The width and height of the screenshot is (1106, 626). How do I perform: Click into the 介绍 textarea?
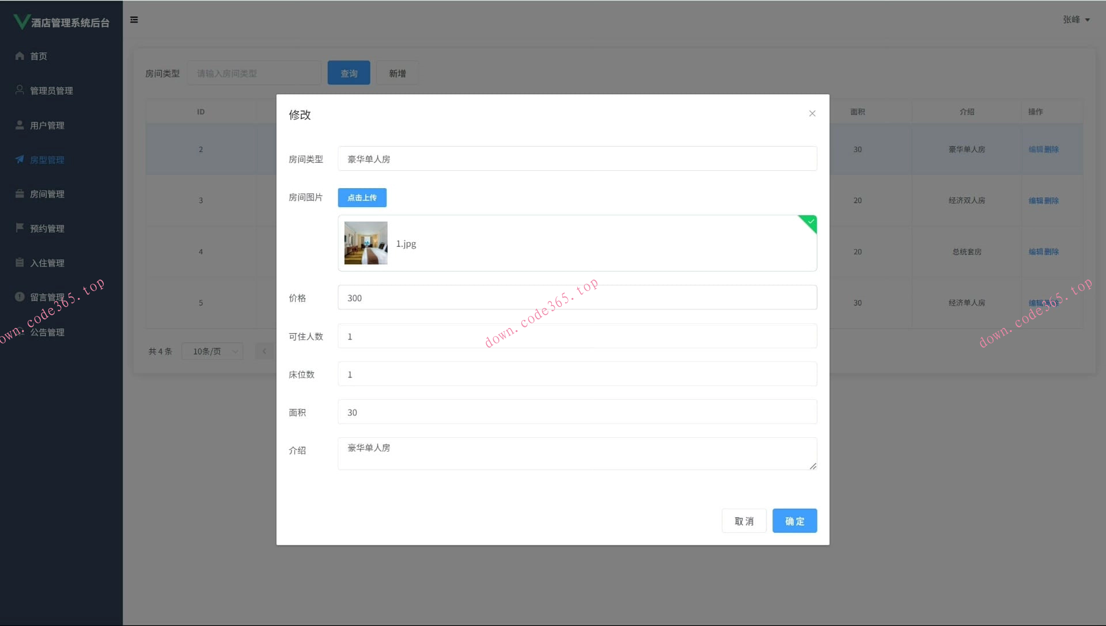click(577, 453)
